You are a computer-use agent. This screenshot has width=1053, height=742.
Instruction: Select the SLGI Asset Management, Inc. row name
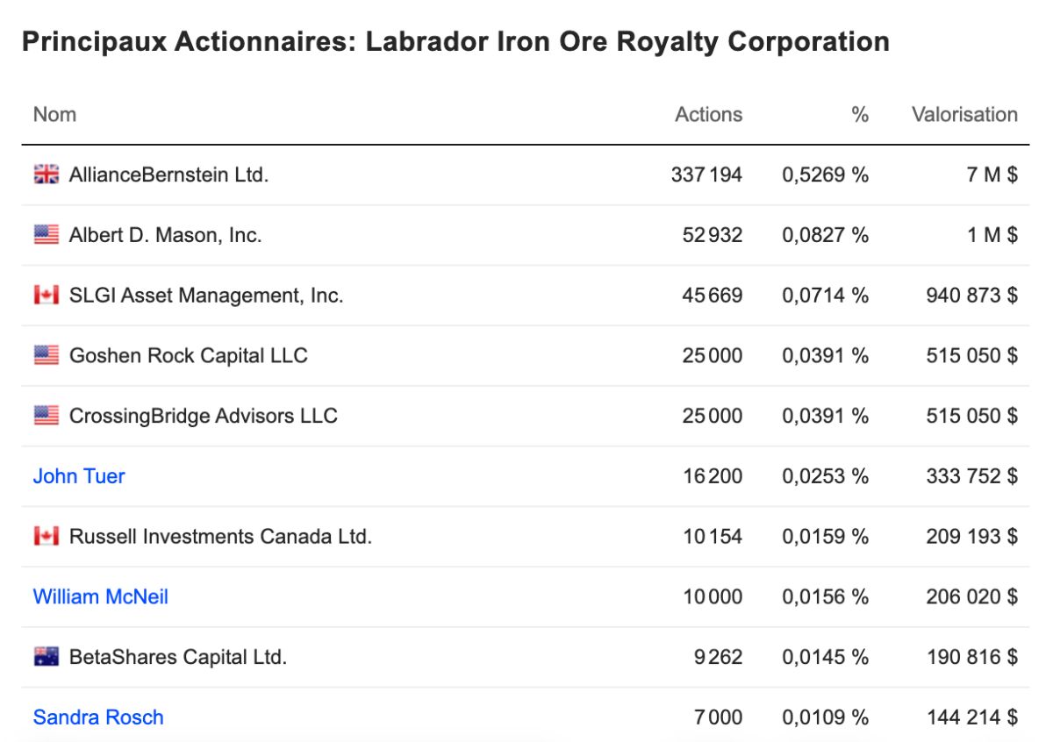[x=206, y=296]
